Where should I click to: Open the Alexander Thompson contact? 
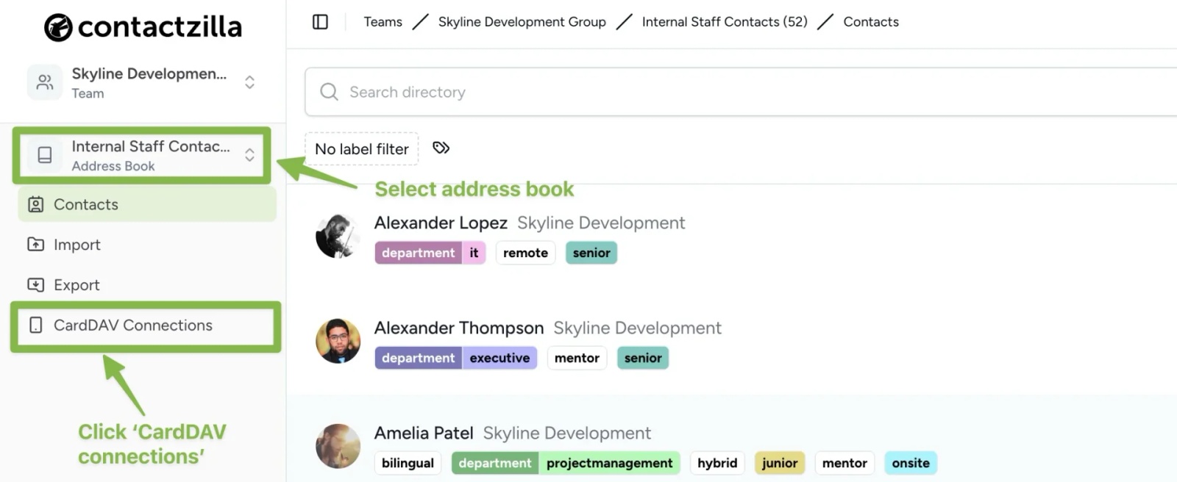459,328
